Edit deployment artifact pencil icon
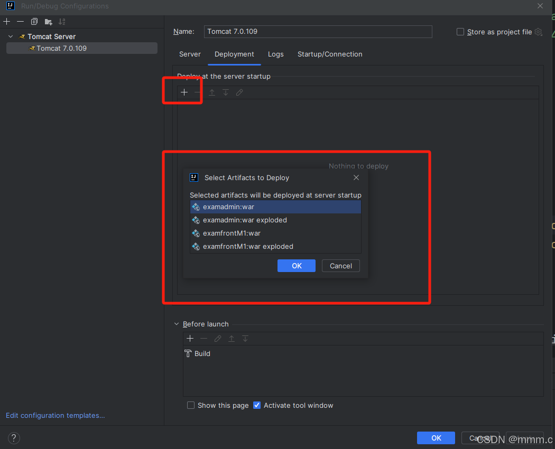 (x=239, y=92)
